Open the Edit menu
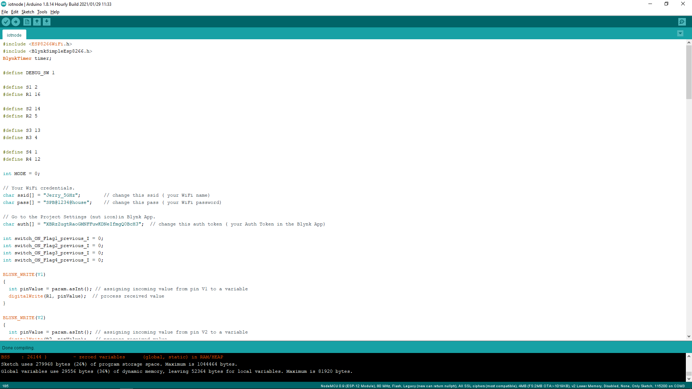Screen dimensions: 692x389 point(14,12)
